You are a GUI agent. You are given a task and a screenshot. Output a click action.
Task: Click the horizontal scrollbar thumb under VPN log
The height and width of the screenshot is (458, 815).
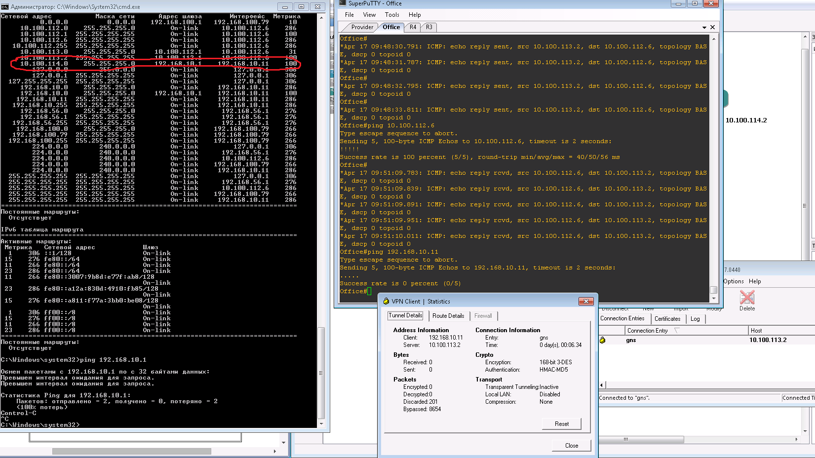[642, 439]
